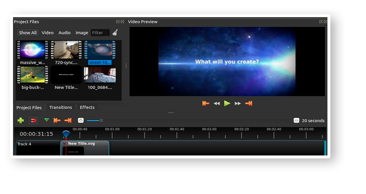Viewport: 366px width, 194px height.
Task: Jump to end of video in preview controls
Action: click(249, 103)
